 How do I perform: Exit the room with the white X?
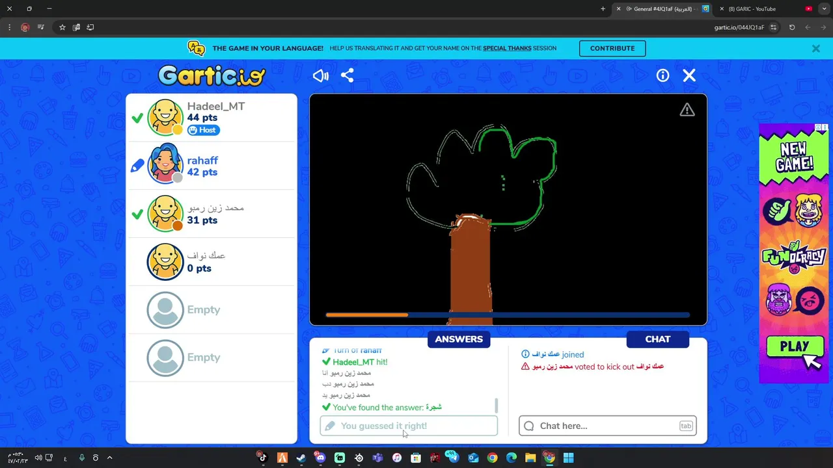tap(689, 75)
